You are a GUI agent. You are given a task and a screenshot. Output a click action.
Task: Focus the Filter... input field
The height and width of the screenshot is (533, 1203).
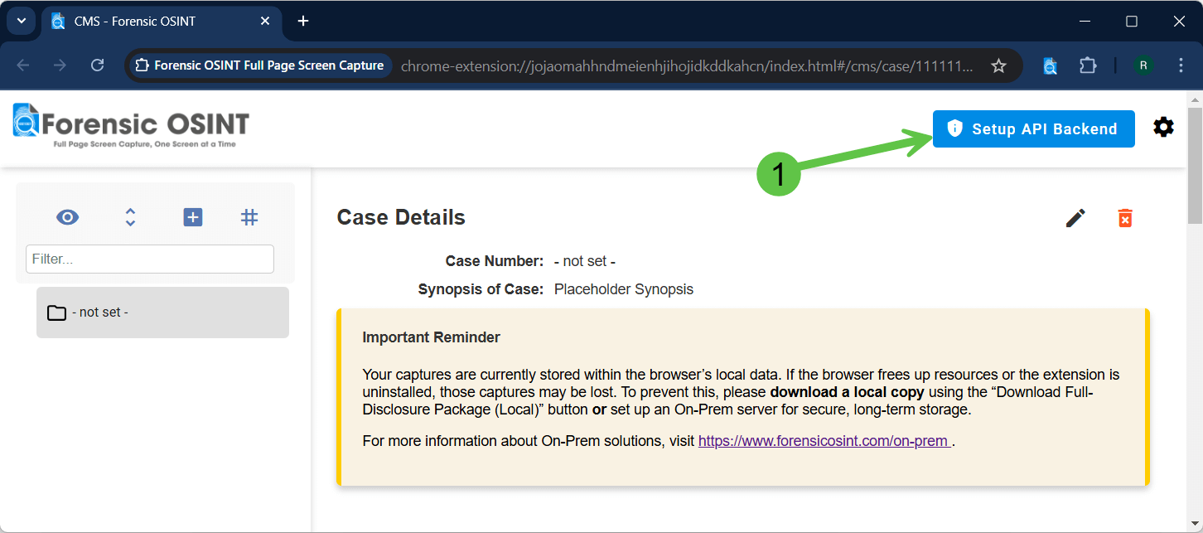(150, 259)
